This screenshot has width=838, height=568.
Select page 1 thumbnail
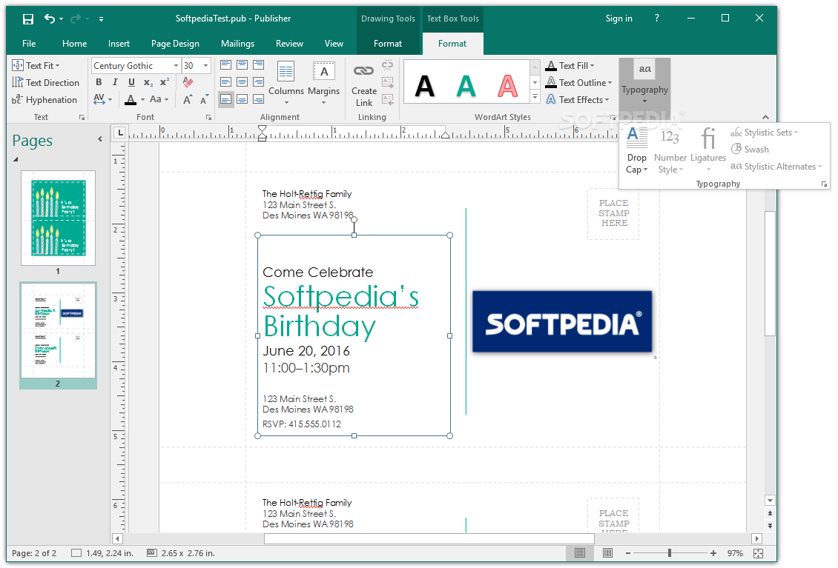tap(59, 218)
